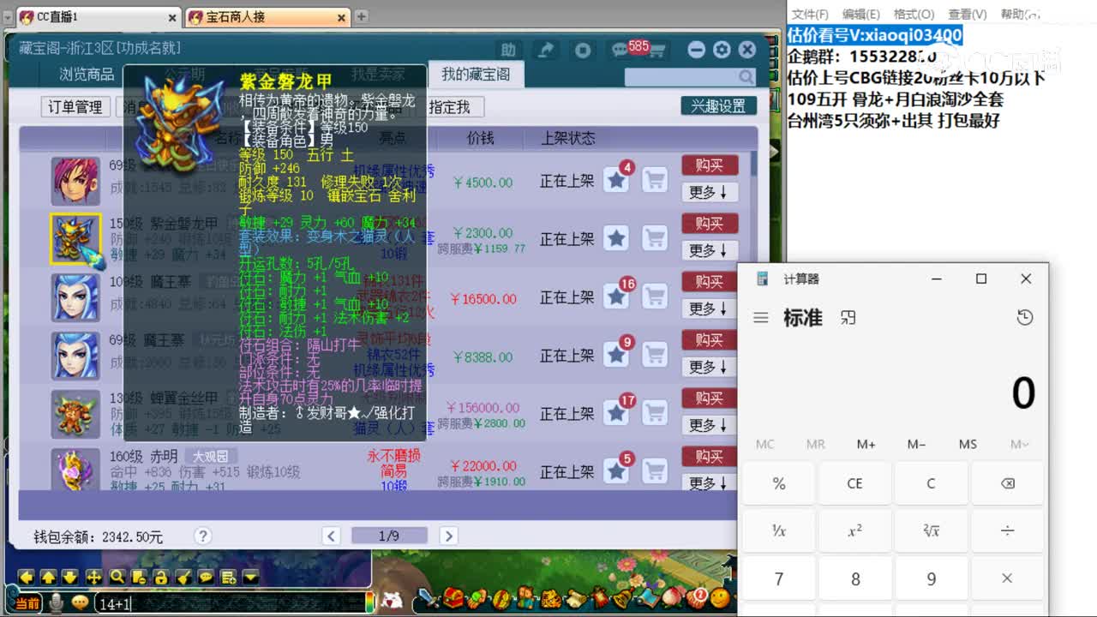
Task: Select the 宝石商人接 browser tab
Action: point(268,17)
